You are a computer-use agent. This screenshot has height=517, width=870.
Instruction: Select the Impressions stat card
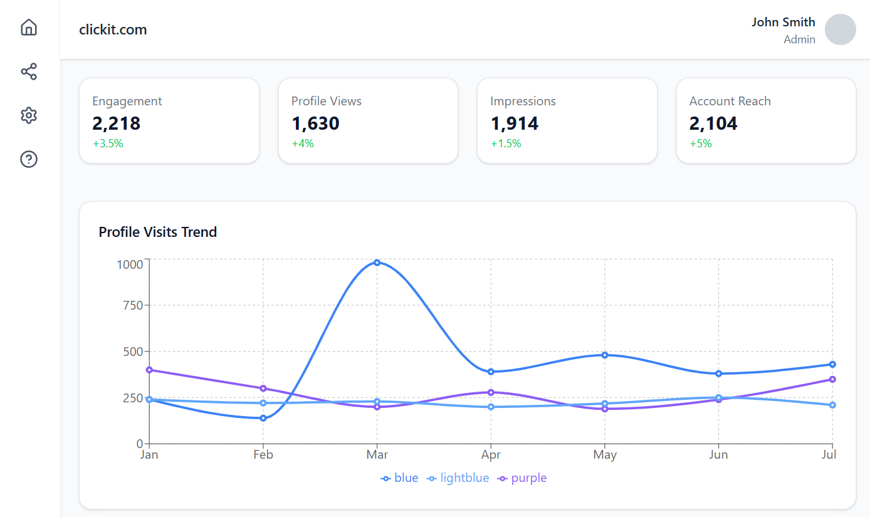pos(567,121)
